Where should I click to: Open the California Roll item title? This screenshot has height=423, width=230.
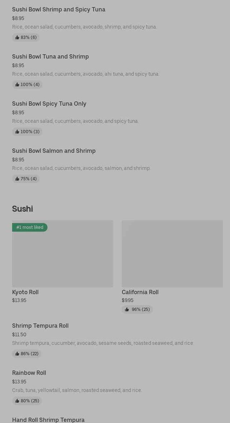click(x=140, y=292)
